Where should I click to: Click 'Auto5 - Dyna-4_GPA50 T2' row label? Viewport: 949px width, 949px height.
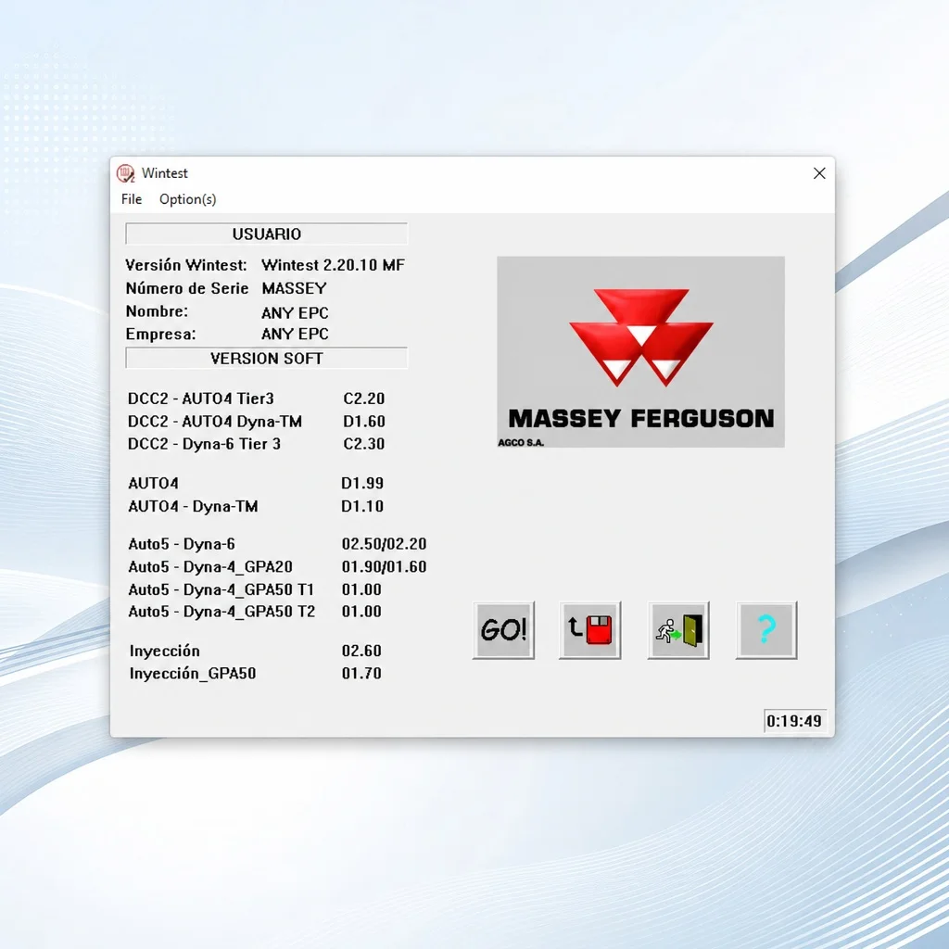pyautogui.click(x=221, y=612)
